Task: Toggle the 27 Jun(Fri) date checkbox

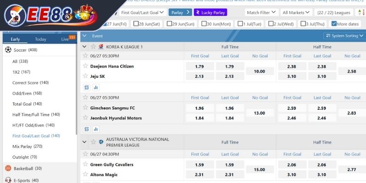Action: (x=104, y=24)
